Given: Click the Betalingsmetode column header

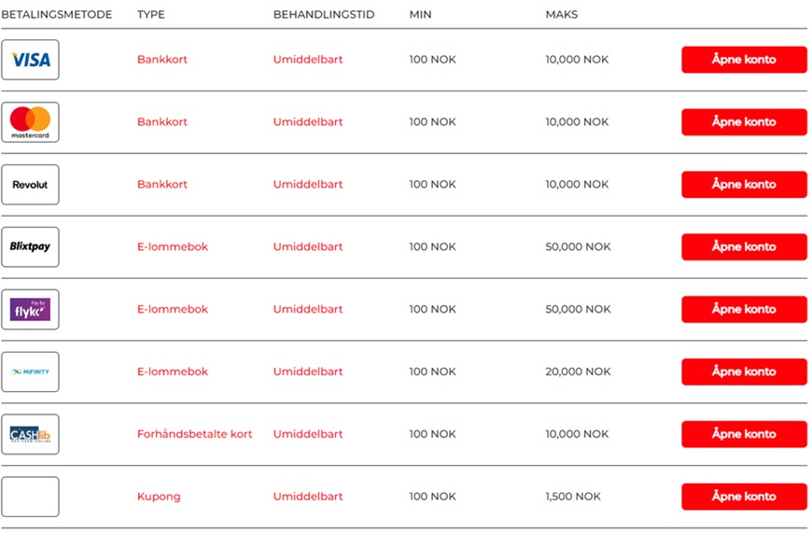Looking at the screenshot, I should (x=56, y=15).
